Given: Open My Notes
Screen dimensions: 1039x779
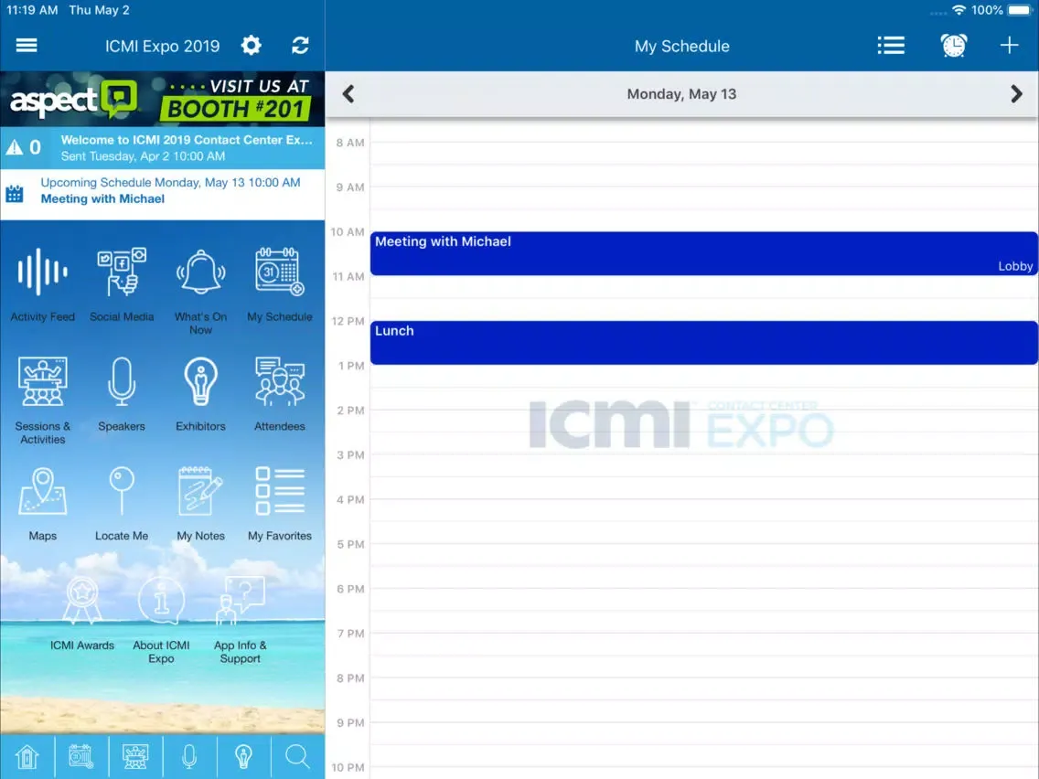Looking at the screenshot, I should click(x=201, y=504).
